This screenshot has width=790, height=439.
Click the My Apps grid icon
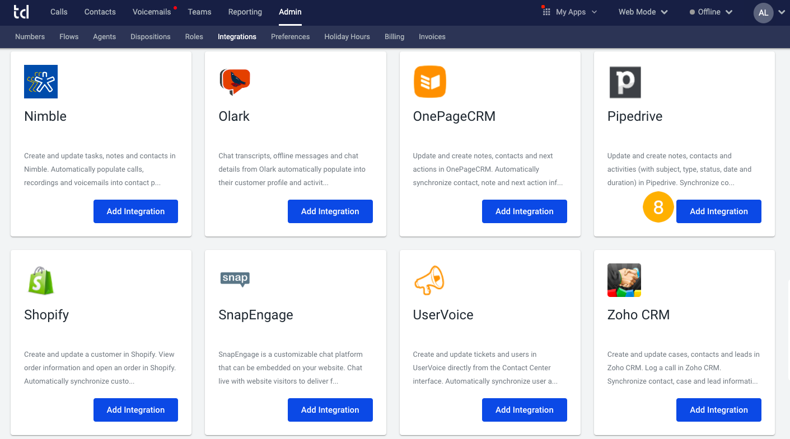click(545, 11)
